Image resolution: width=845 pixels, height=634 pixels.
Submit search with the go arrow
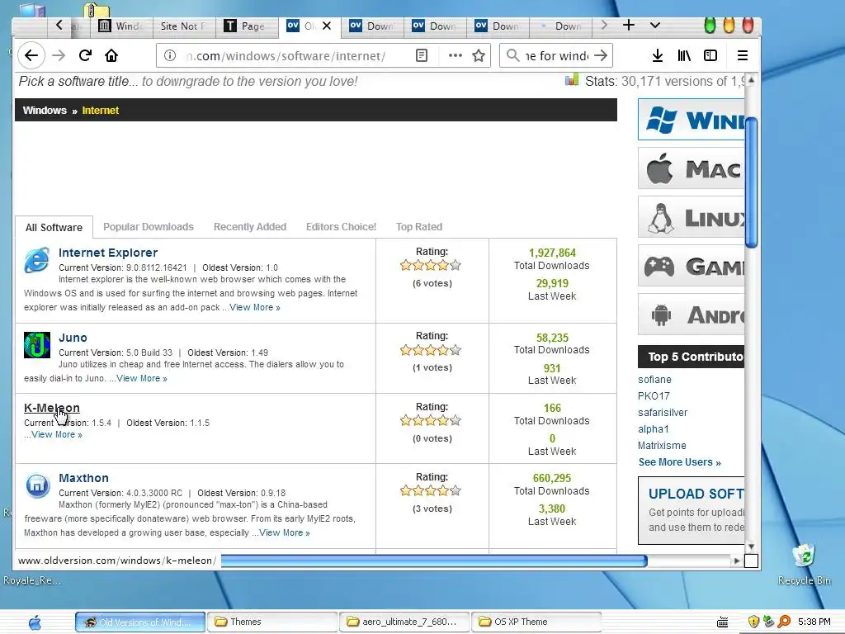pyautogui.click(x=601, y=55)
